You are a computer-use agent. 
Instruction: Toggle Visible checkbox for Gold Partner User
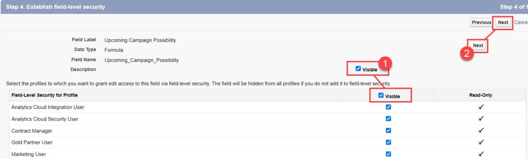coord(388,142)
